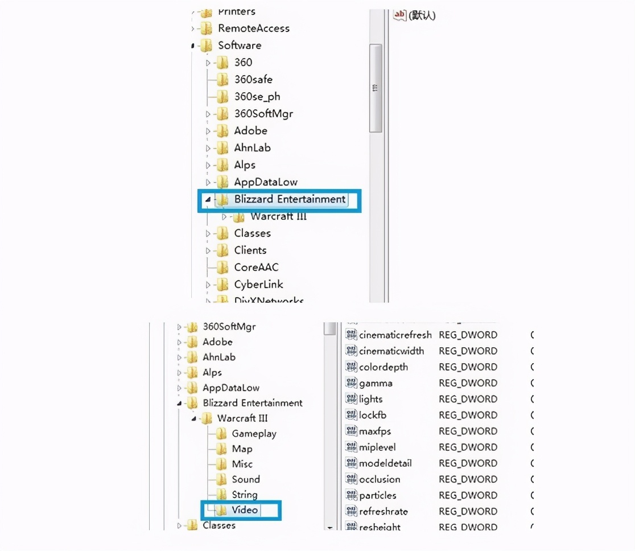Click the (默认) string value icon

tap(400, 15)
